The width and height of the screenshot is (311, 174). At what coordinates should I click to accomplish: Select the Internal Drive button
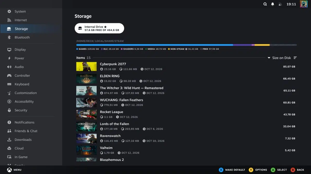(x=99, y=28)
